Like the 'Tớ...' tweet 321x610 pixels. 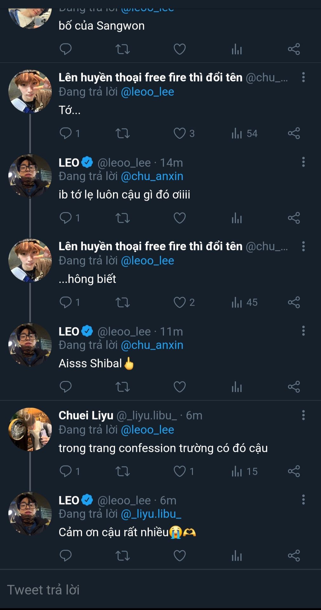[x=180, y=133]
